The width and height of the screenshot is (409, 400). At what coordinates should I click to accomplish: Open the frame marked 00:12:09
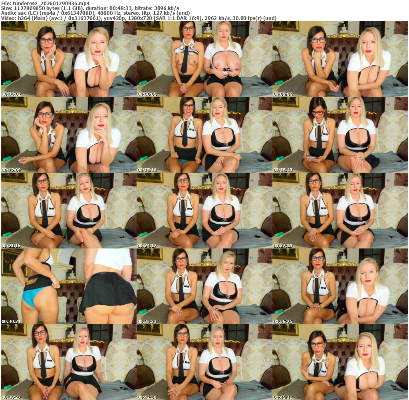pos(69,135)
